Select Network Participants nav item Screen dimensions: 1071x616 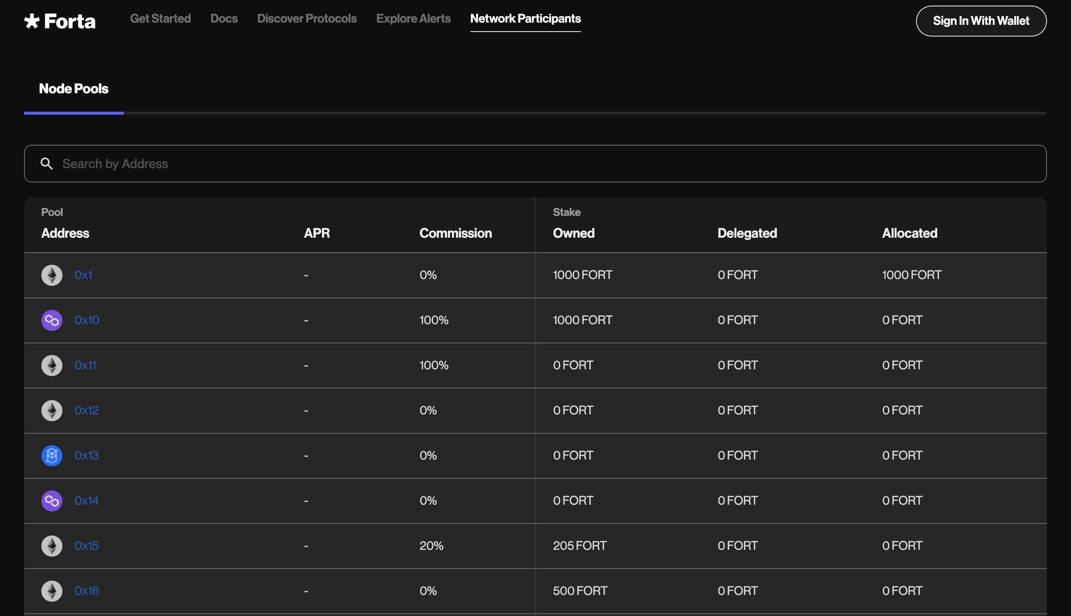[525, 19]
